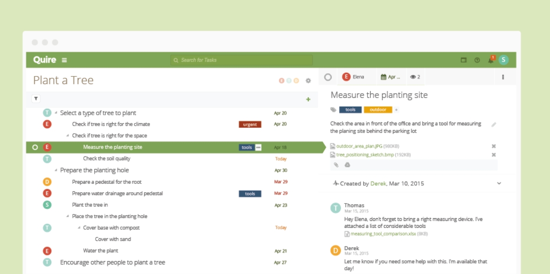Select the Encourage other people to plant a tree task

point(113,263)
